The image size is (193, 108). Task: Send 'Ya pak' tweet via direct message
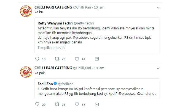[97, 104]
